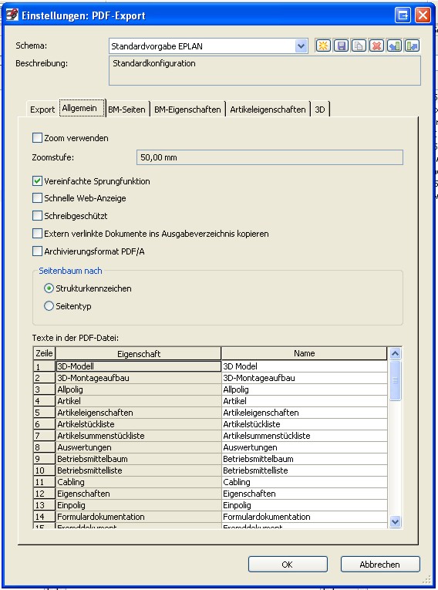Enable Extern verlinkte Dokumente kopieren option

(x=37, y=233)
